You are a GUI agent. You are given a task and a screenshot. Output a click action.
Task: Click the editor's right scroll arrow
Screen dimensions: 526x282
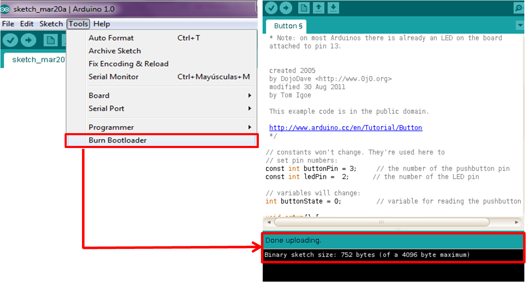pos(516,222)
